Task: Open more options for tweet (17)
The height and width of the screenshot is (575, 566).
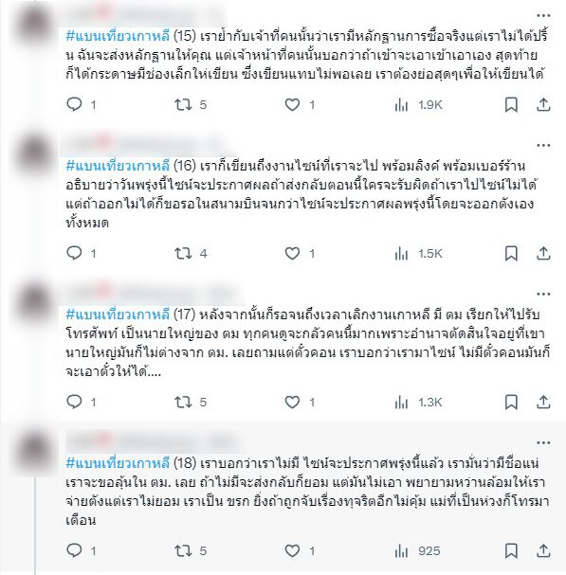Action: coord(543,294)
